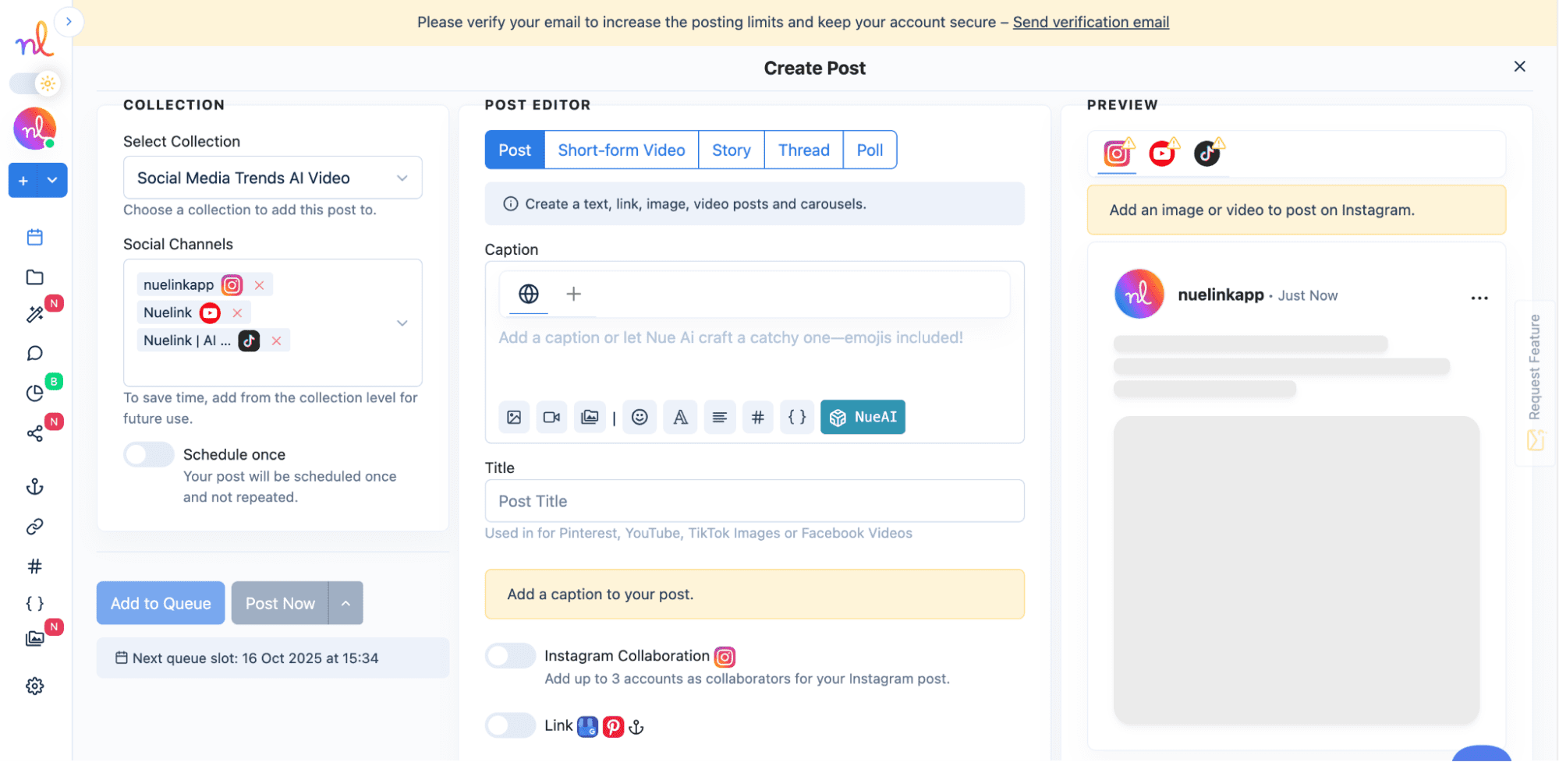
Task: Open the AI magic wand sidebar icon
Action: coord(34,314)
